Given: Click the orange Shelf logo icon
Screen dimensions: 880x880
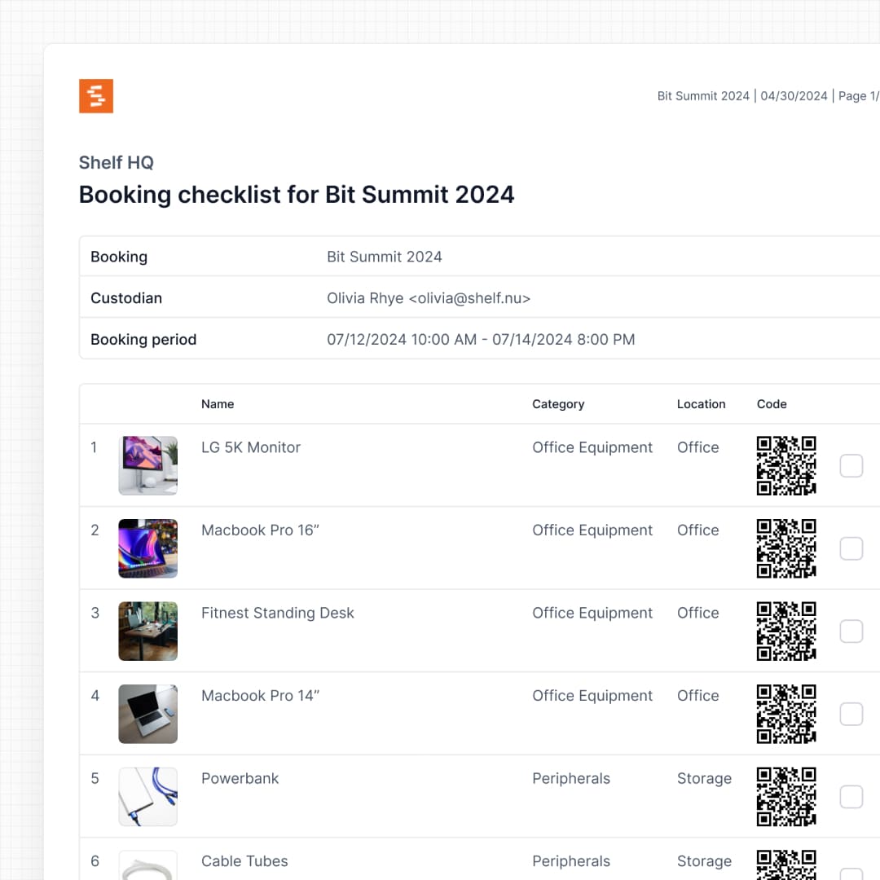Looking at the screenshot, I should click(96, 96).
